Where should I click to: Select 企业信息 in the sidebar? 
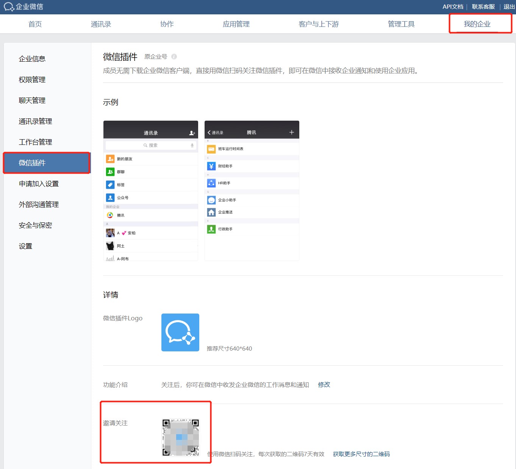[32, 59]
